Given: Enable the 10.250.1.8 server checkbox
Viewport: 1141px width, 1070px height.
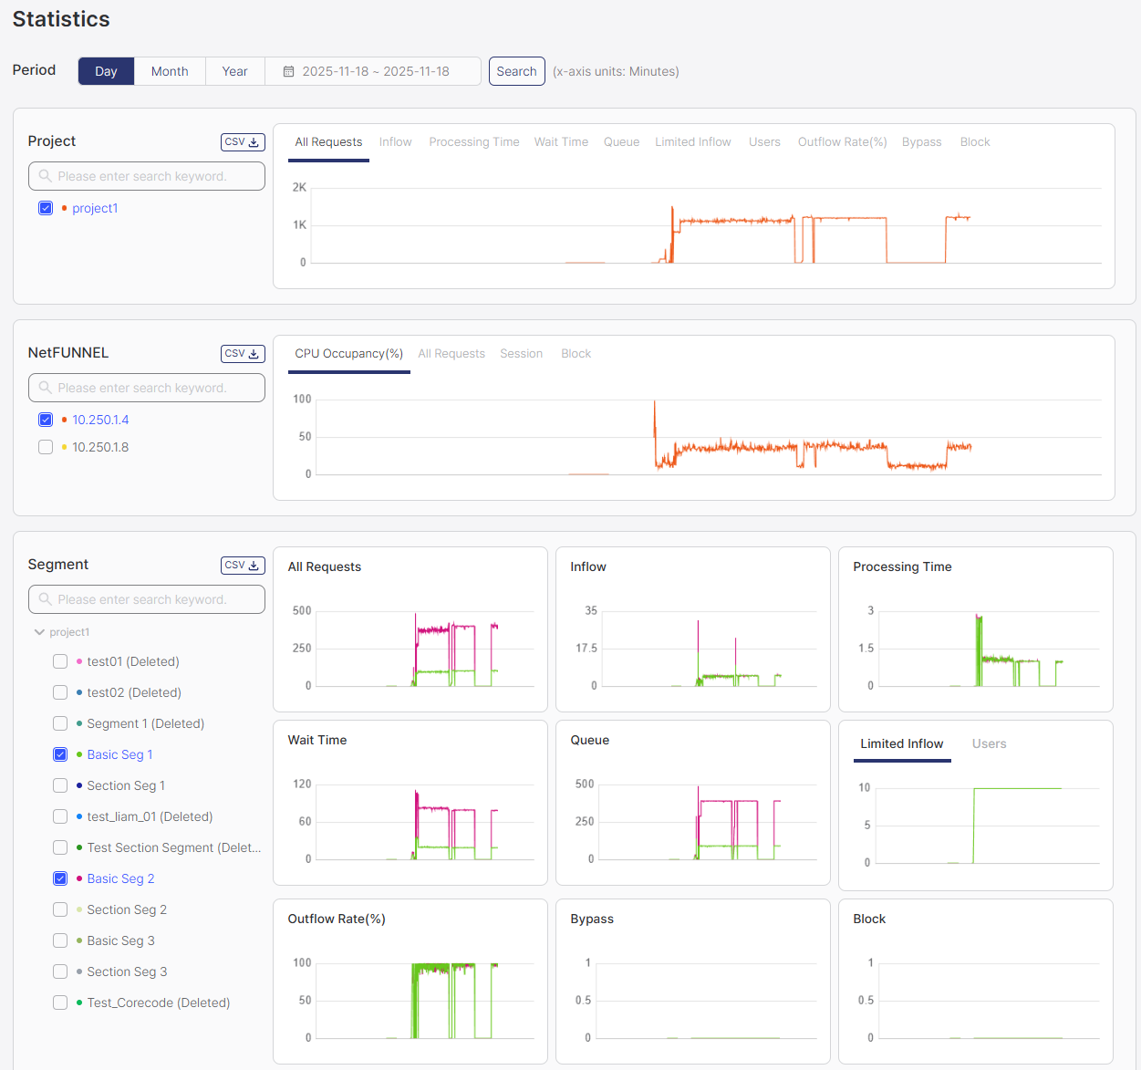Looking at the screenshot, I should pyautogui.click(x=46, y=447).
